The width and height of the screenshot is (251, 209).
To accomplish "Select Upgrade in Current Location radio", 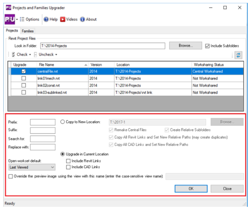I will click(x=63, y=154).
